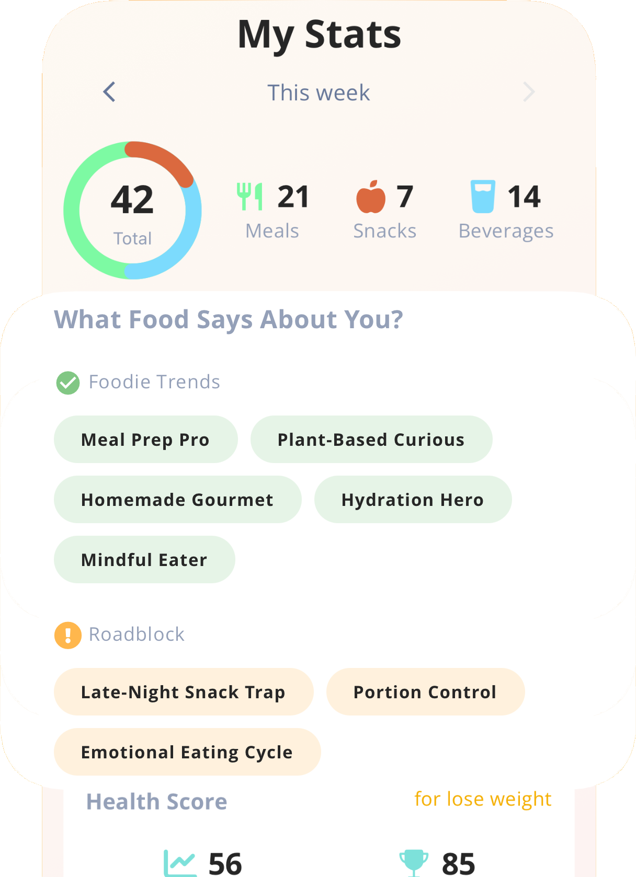Click the fork and knife Meals icon
Image resolution: width=636 pixels, height=877 pixels.
pos(250,197)
